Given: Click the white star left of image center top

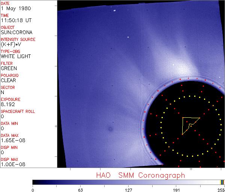Looking at the screenshot, I should (x=128, y=37).
